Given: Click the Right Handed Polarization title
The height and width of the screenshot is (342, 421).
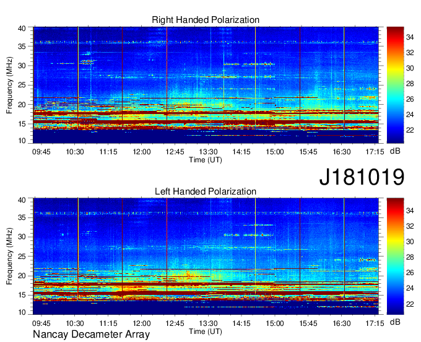Looking at the screenshot, I should (206, 20).
